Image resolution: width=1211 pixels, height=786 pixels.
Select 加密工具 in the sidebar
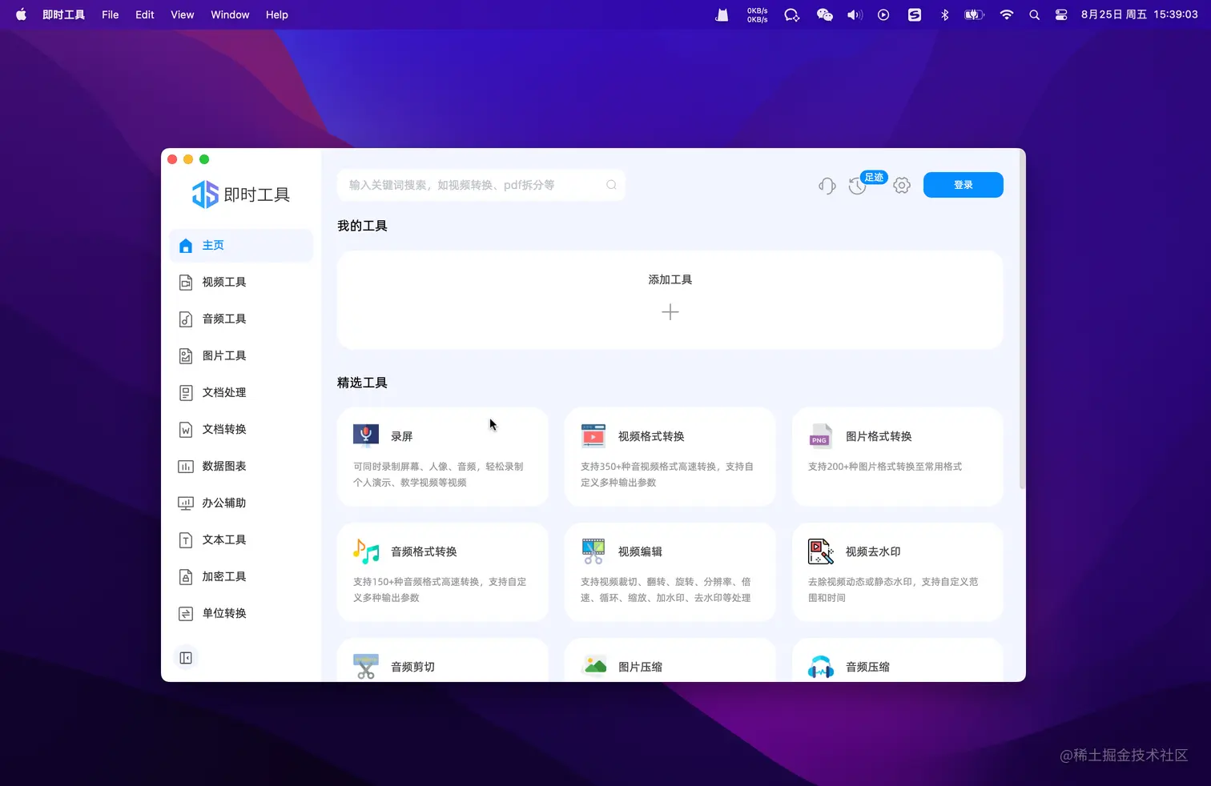tap(240, 577)
